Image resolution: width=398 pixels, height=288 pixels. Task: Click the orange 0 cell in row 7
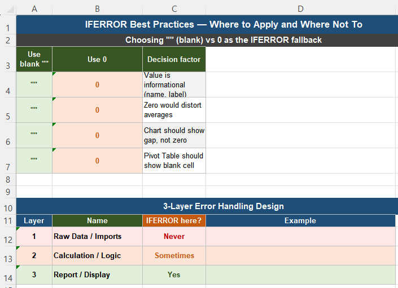click(x=97, y=161)
